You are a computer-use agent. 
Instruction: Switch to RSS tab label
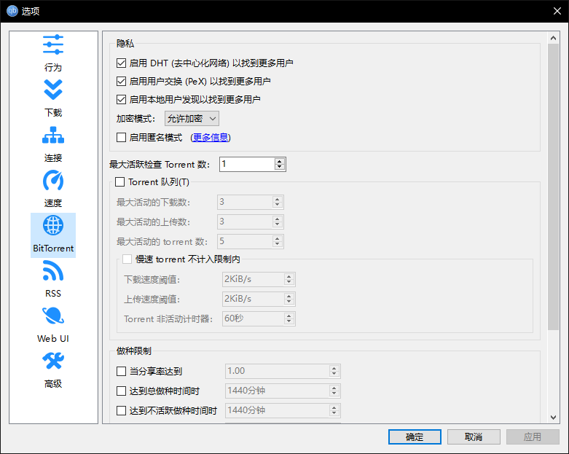pyautogui.click(x=53, y=293)
